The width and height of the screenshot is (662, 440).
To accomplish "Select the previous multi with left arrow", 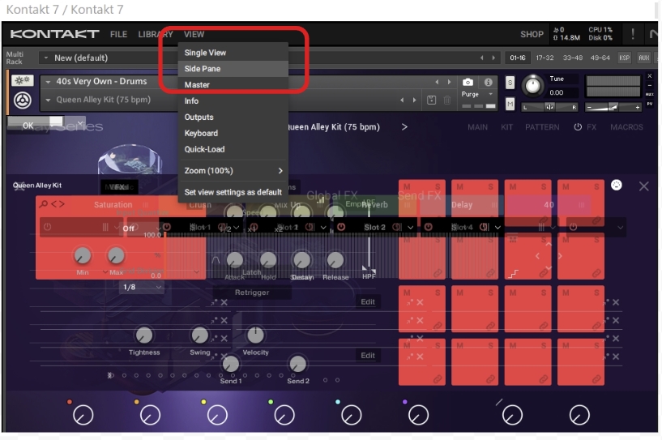I will [x=482, y=58].
